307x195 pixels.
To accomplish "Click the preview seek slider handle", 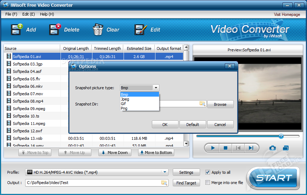I will coord(281,136).
